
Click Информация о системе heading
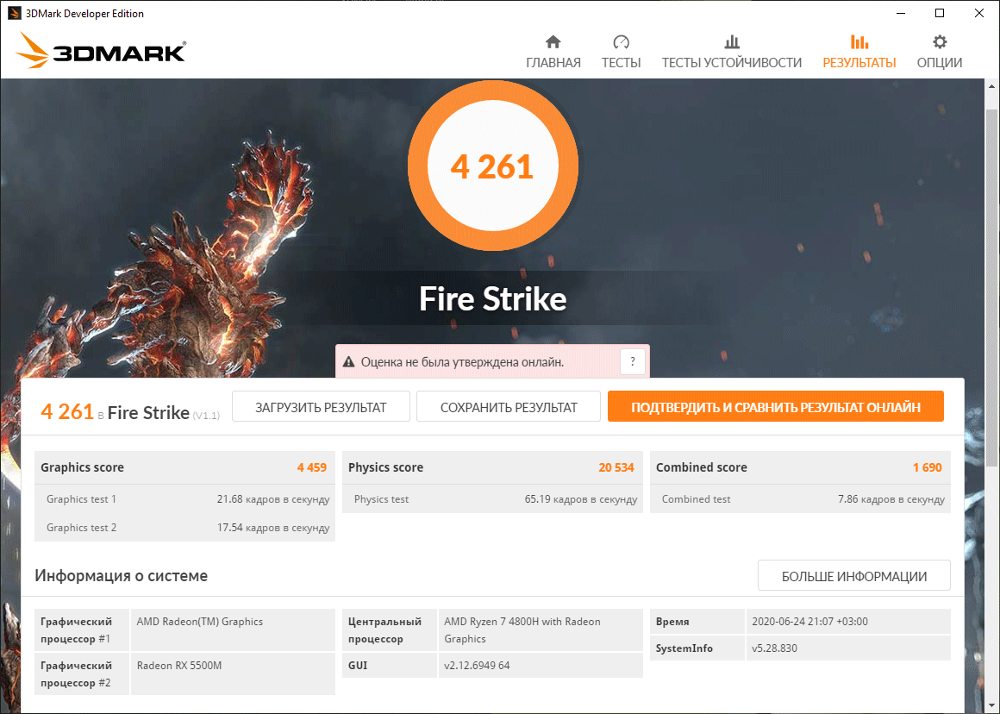pyautogui.click(x=122, y=575)
